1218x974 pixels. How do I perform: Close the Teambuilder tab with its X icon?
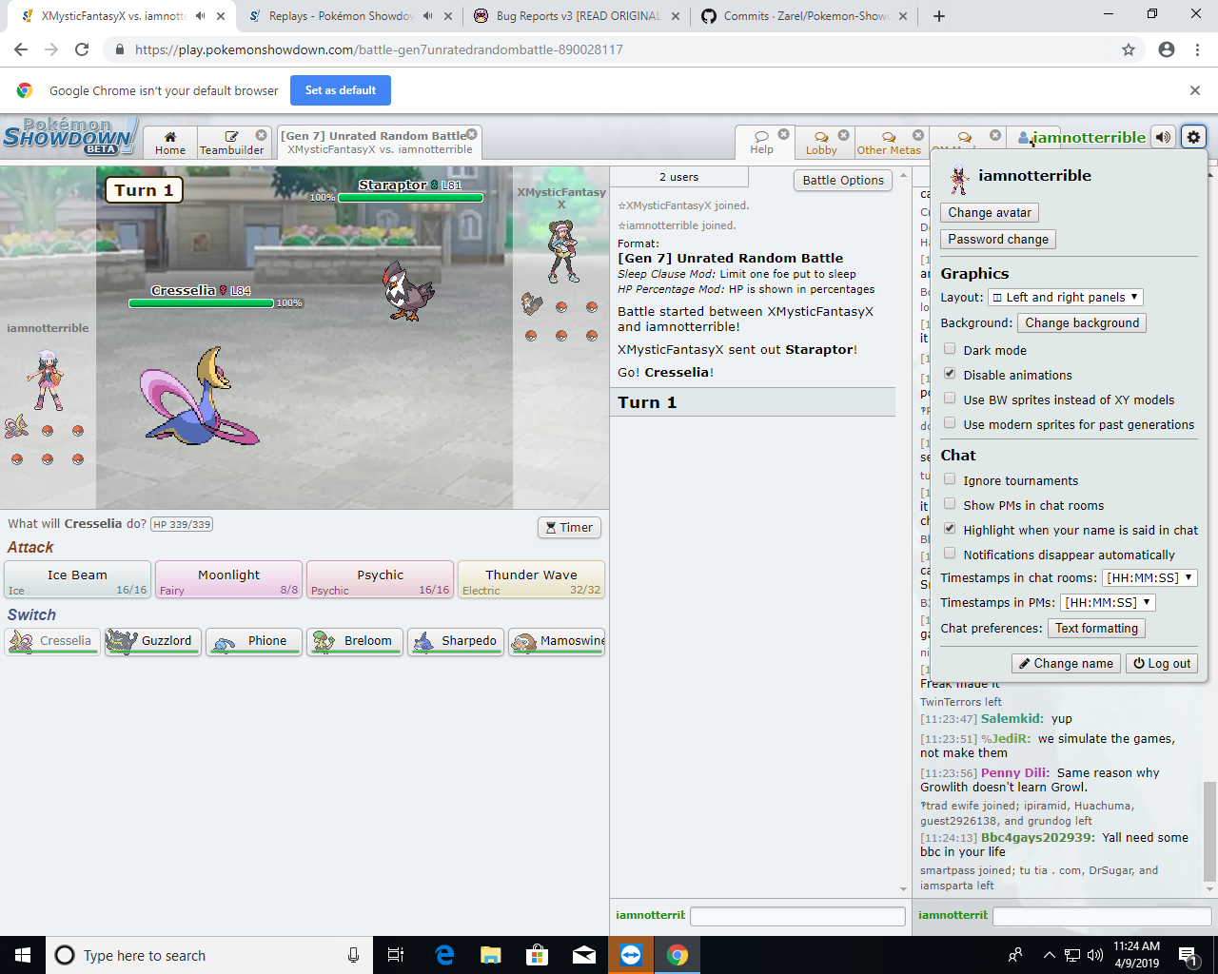(261, 135)
